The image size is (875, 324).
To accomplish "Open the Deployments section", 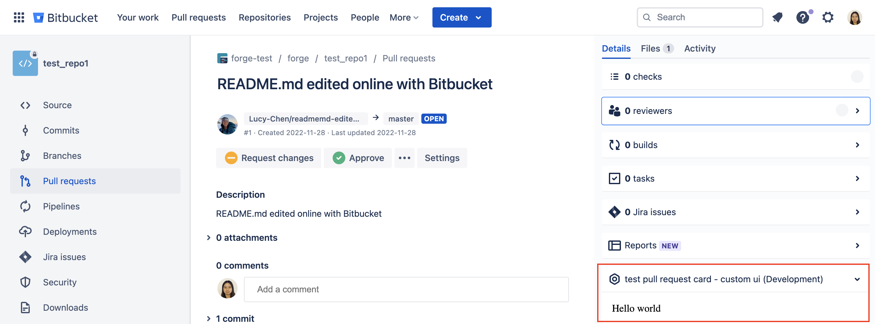I will (70, 231).
